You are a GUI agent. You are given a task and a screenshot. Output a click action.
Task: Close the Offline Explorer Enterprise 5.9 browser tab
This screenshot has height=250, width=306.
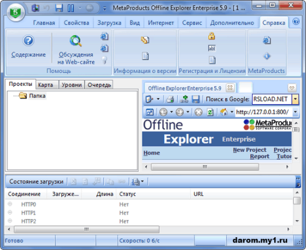tap(230, 88)
